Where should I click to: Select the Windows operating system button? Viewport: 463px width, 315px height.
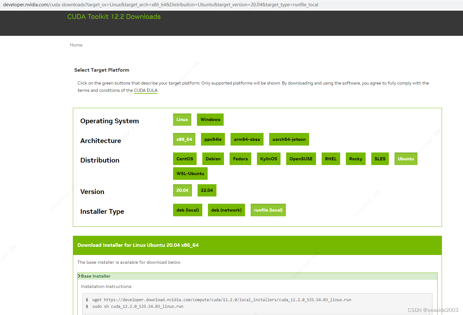pyautogui.click(x=210, y=120)
